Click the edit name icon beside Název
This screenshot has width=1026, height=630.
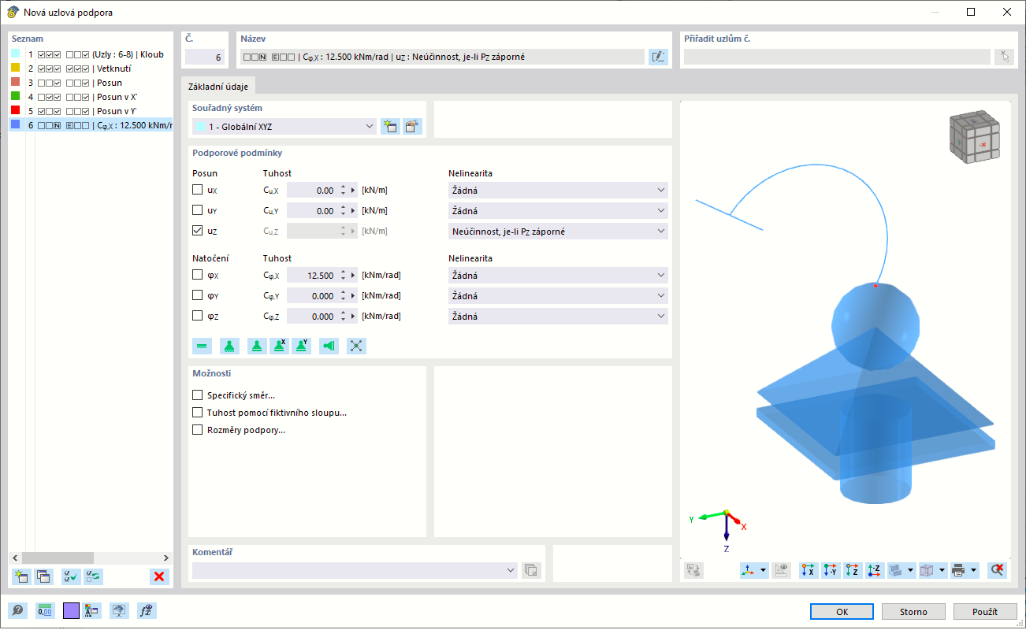[x=658, y=57]
